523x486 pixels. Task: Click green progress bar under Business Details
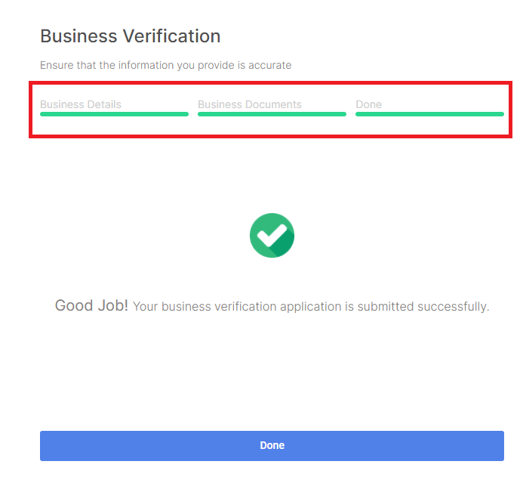(x=114, y=114)
